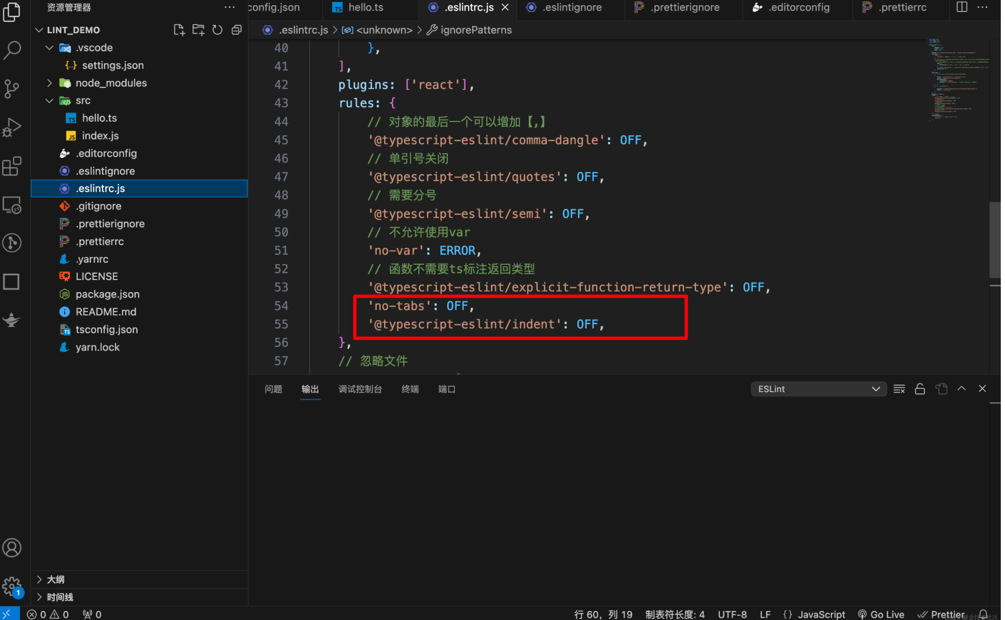
Task: Toggle output scroll lock icon
Action: click(x=920, y=389)
